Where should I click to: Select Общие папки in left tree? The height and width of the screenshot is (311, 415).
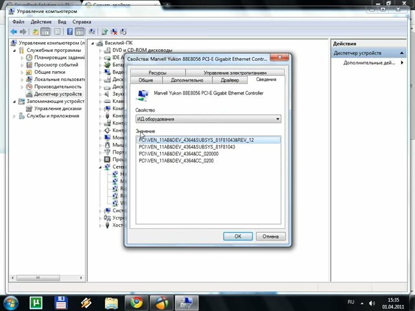point(50,72)
